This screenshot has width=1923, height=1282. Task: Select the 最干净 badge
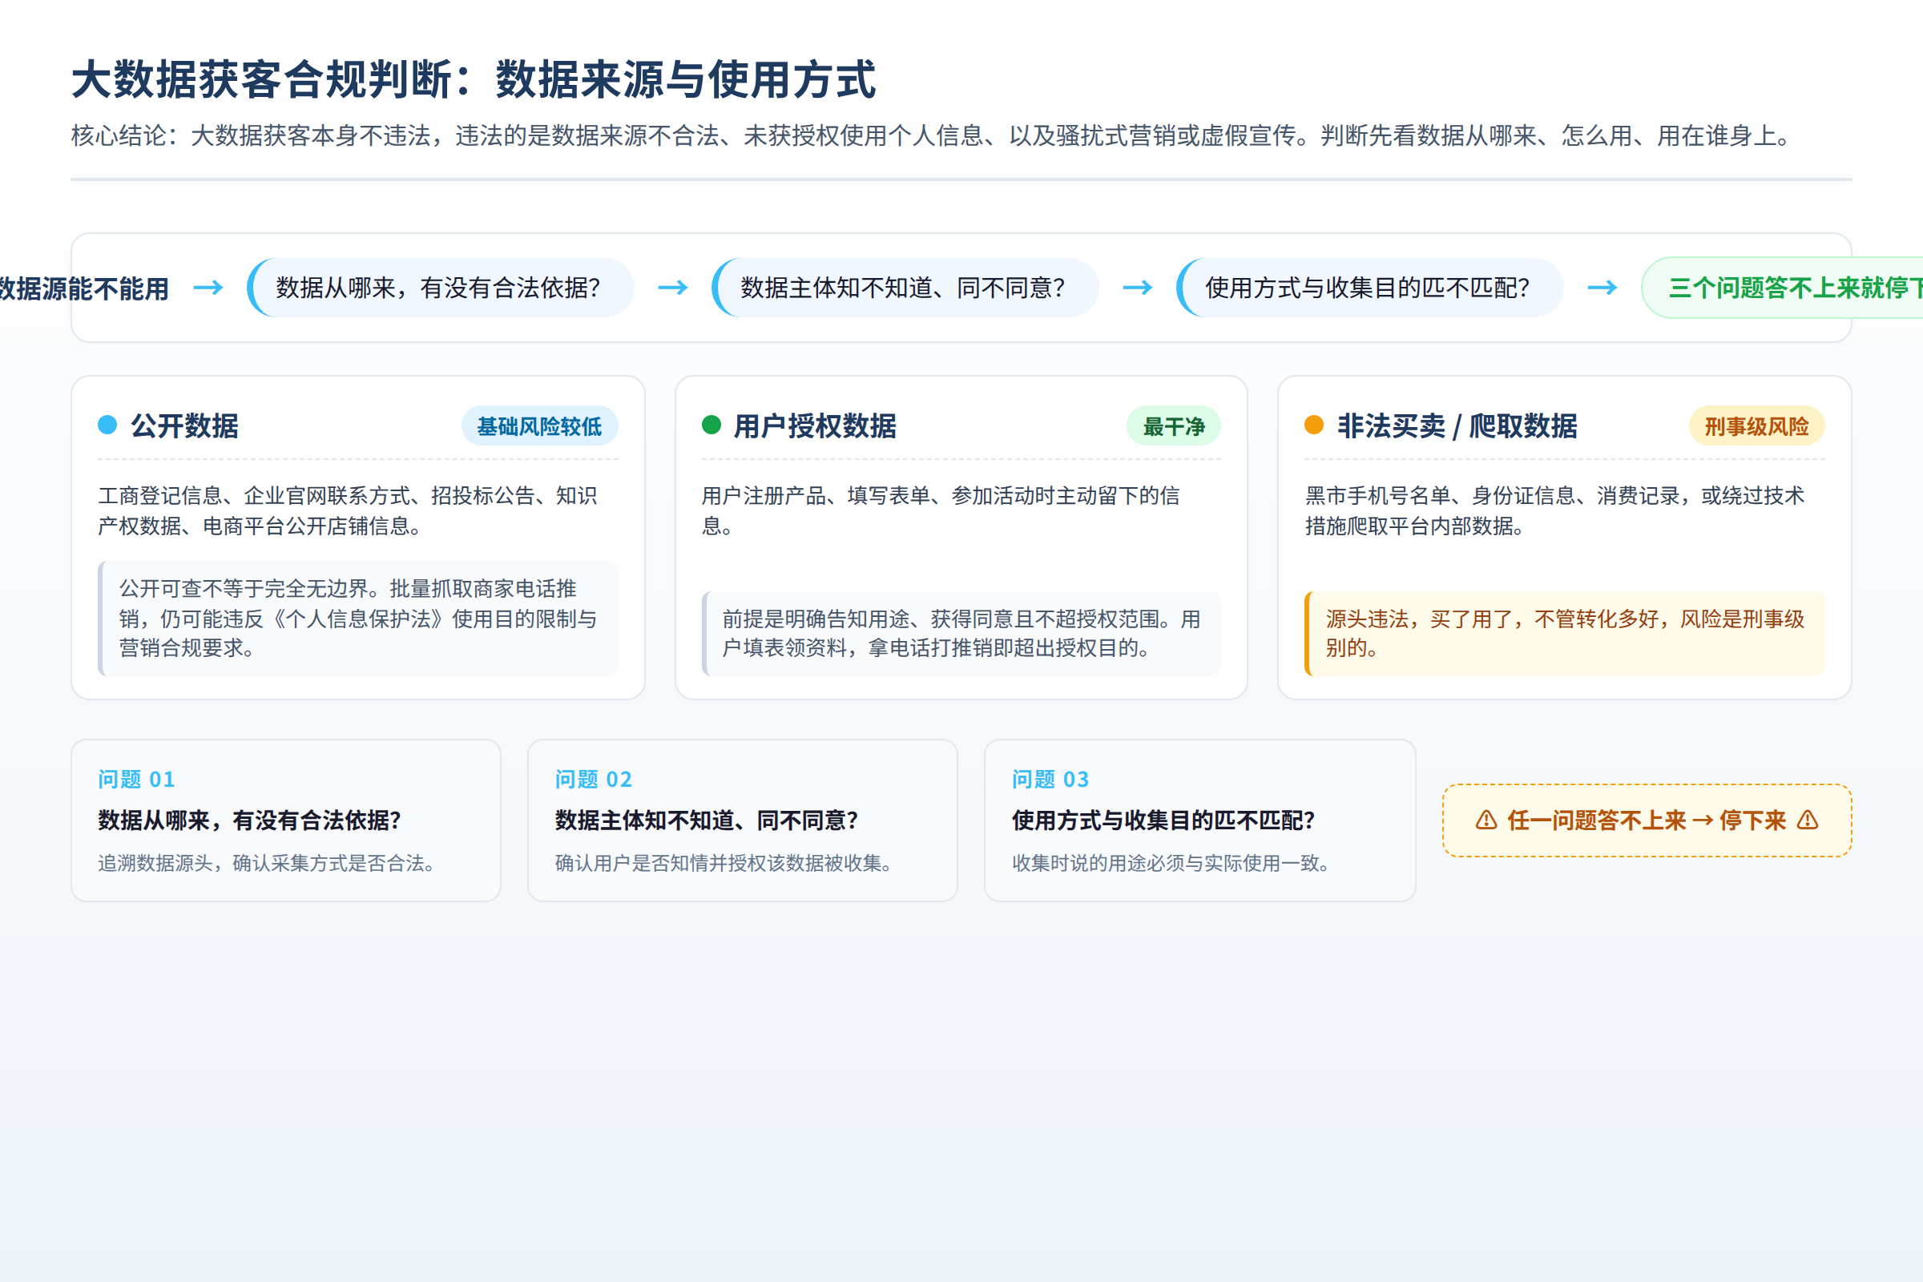coord(1173,426)
